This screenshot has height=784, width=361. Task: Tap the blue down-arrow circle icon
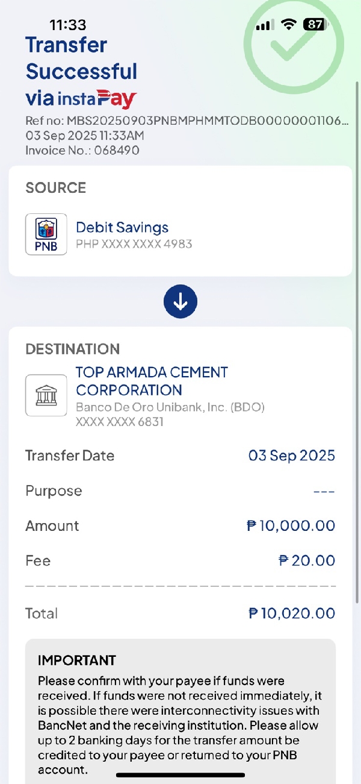pyautogui.click(x=180, y=301)
